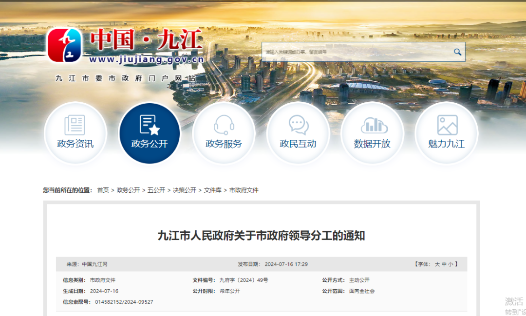
Task: Visit www.jiujiang.gov.cn site address text
Action: tap(147, 60)
